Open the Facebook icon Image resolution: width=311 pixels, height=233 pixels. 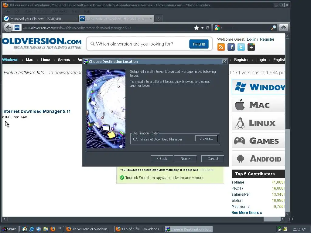(x=231, y=47)
